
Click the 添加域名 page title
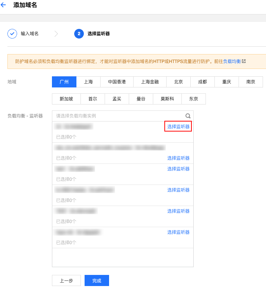tap(25, 5)
